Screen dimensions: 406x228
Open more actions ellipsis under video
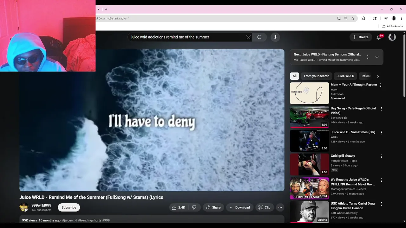280,207
